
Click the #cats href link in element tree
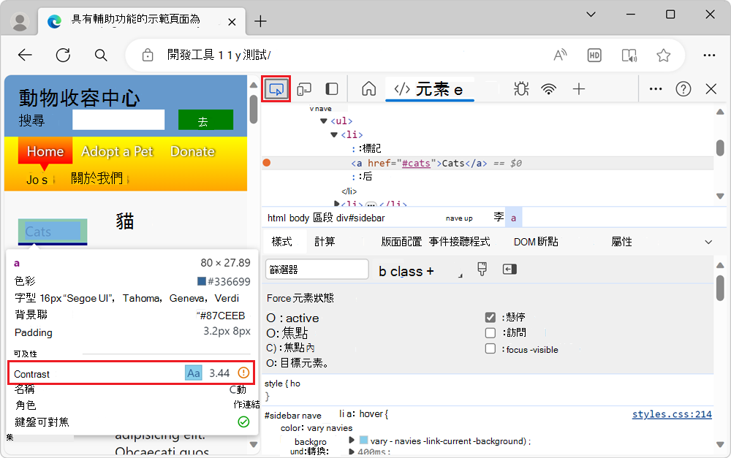coord(414,163)
